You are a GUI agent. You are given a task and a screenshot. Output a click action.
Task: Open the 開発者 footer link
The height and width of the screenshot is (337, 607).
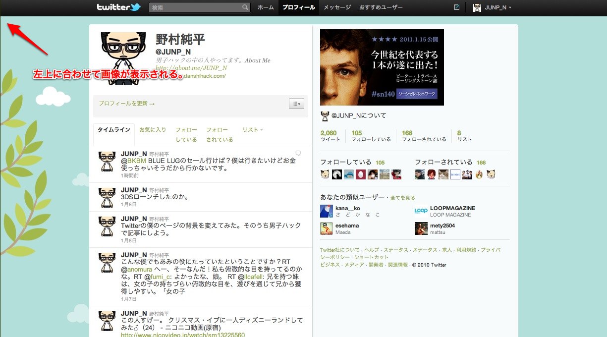pos(376,265)
